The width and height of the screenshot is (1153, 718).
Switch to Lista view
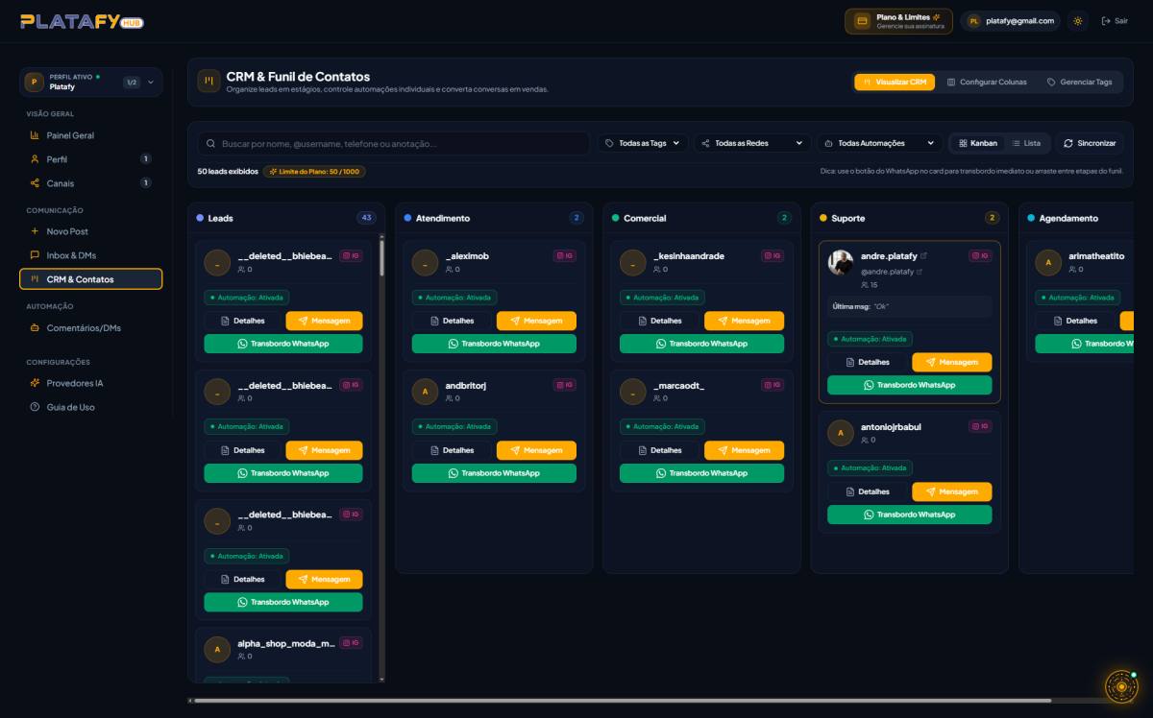tap(1025, 143)
